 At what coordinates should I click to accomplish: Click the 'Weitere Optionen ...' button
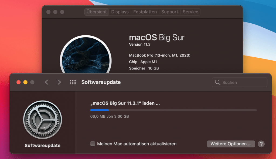pos(231,144)
